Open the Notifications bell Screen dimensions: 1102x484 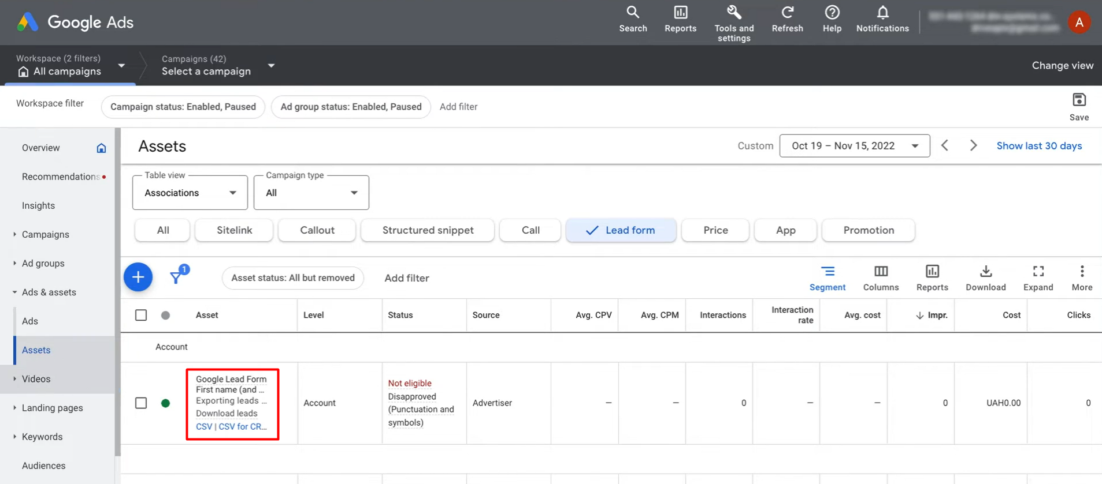[882, 19]
